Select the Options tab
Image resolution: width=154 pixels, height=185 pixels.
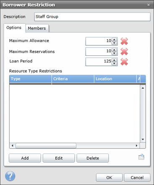pos(14,28)
